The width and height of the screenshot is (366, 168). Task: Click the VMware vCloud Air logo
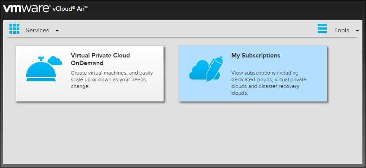45,9
